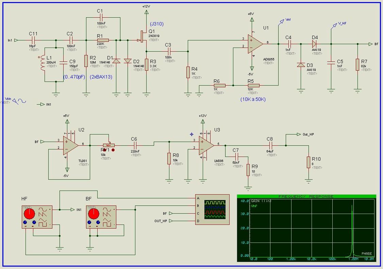This screenshot has height=269, width=383.
Task: Click RV1 left red decrement dot
Action: click(105, 150)
